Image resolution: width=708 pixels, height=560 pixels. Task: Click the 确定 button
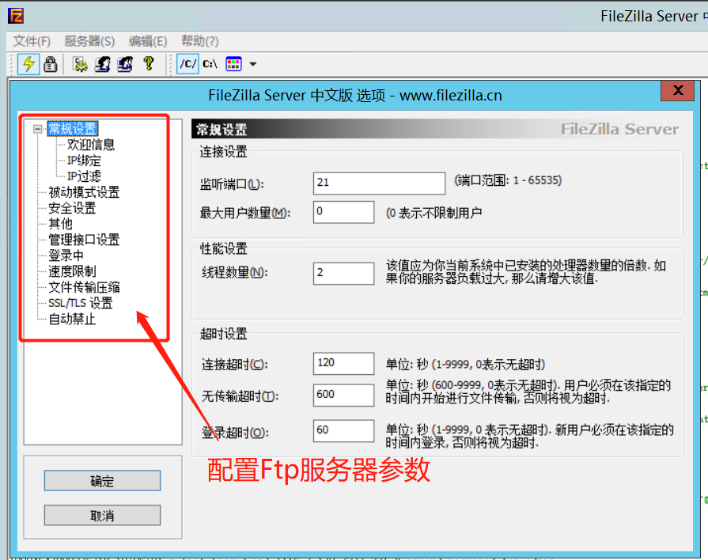pyautogui.click(x=102, y=481)
